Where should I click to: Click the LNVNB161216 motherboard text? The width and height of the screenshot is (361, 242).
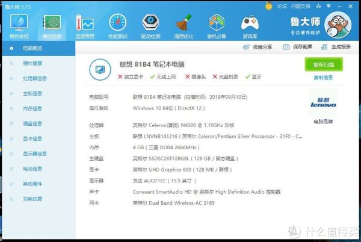pyautogui.click(x=218, y=136)
